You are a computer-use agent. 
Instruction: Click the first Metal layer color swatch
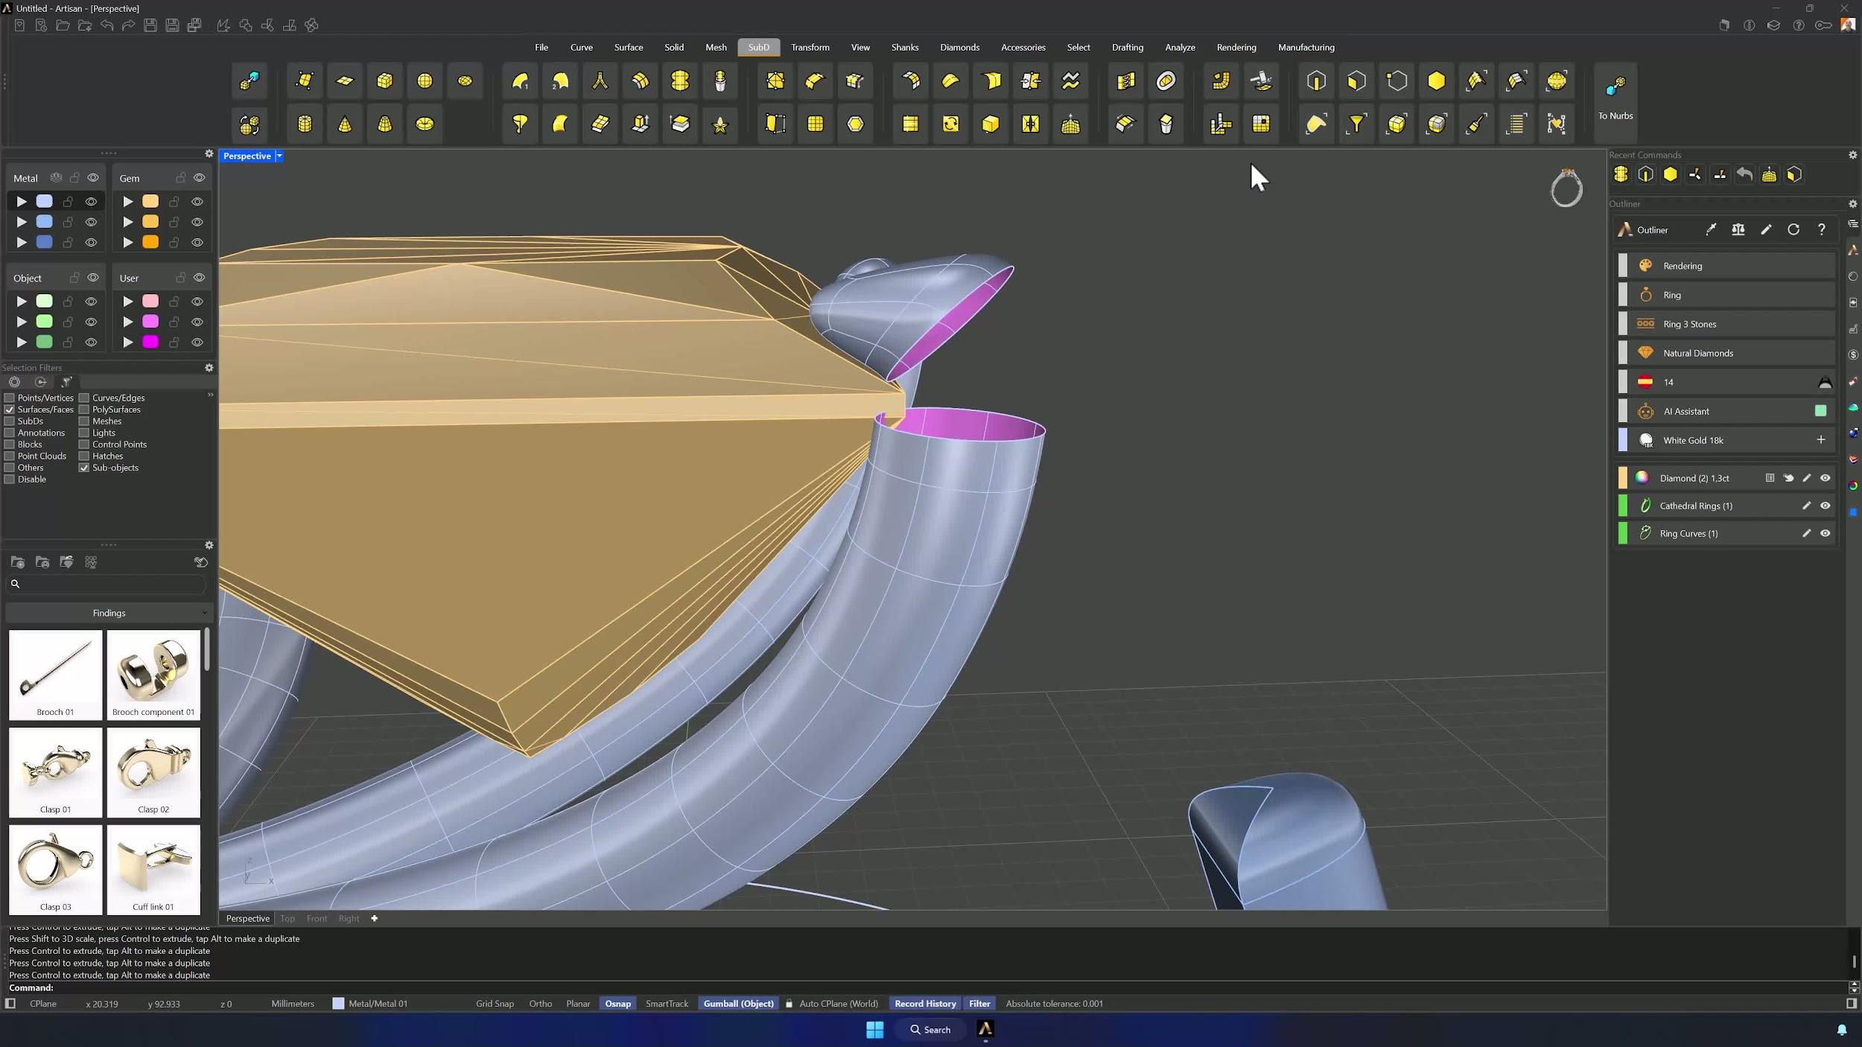tap(45, 202)
